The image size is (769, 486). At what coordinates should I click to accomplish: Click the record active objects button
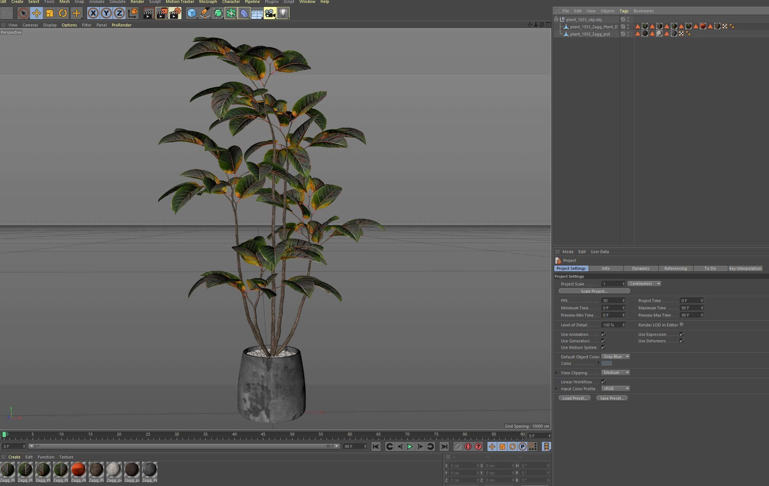click(458, 446)
